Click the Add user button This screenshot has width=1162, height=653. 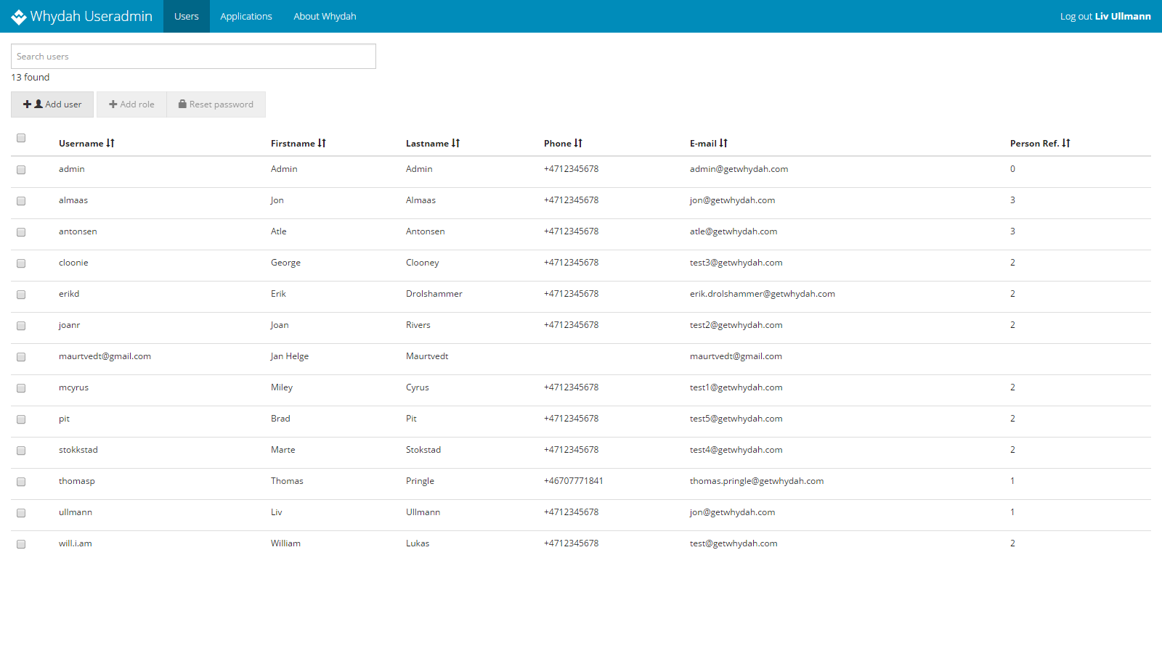tap(52, 104)
